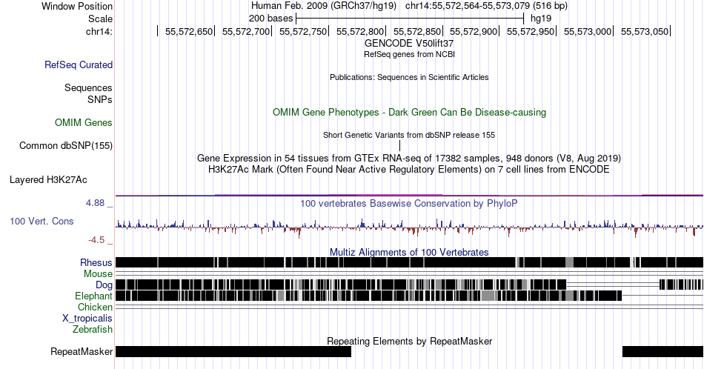Click the Dog species label
Screen dimensions: 704x369
pyautogui.click(x=104, y=285)
